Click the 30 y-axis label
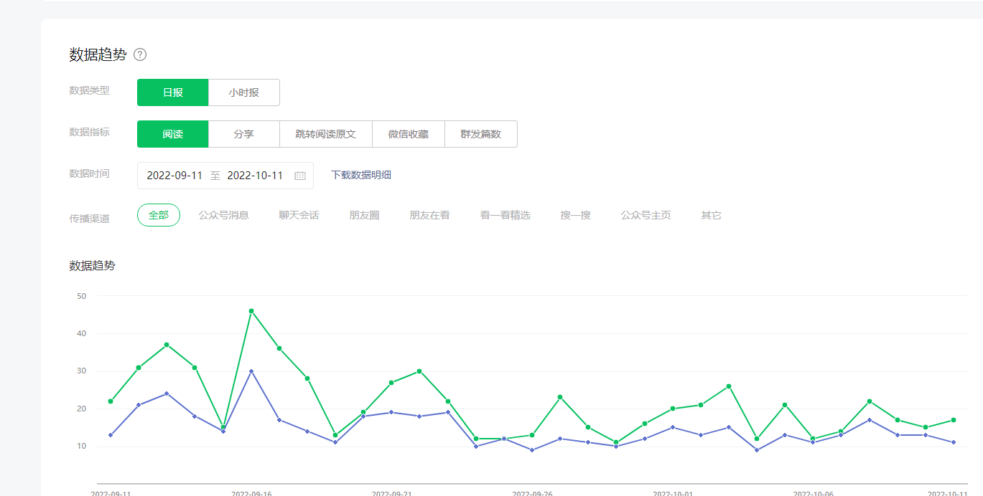The image size is (983, 496). [81, 371]
